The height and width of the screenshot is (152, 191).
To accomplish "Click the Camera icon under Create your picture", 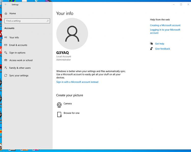I will pyautogui.click(x=59, y=105).
